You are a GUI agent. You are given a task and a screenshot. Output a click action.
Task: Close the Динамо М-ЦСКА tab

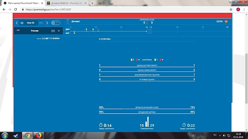(x=85, y=3)
